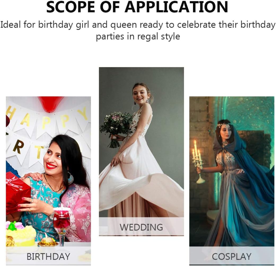Click the Wedding photo thumbnail
Image resolution: width=276 pixels, height=266 pixels.
(141, 151)
